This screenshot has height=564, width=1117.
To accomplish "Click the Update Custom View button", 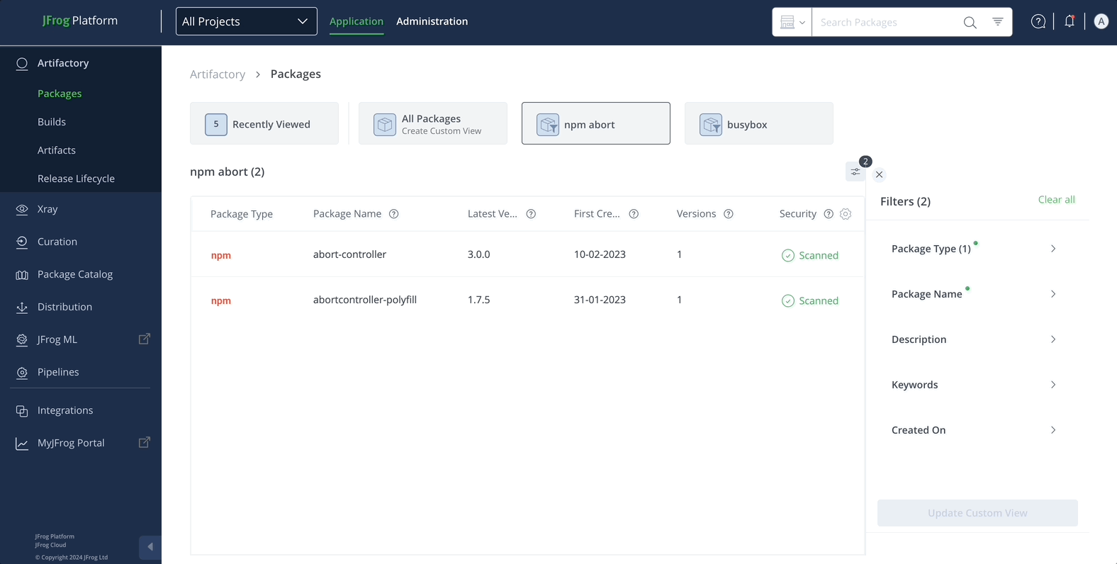I will [x=977, y=513].
